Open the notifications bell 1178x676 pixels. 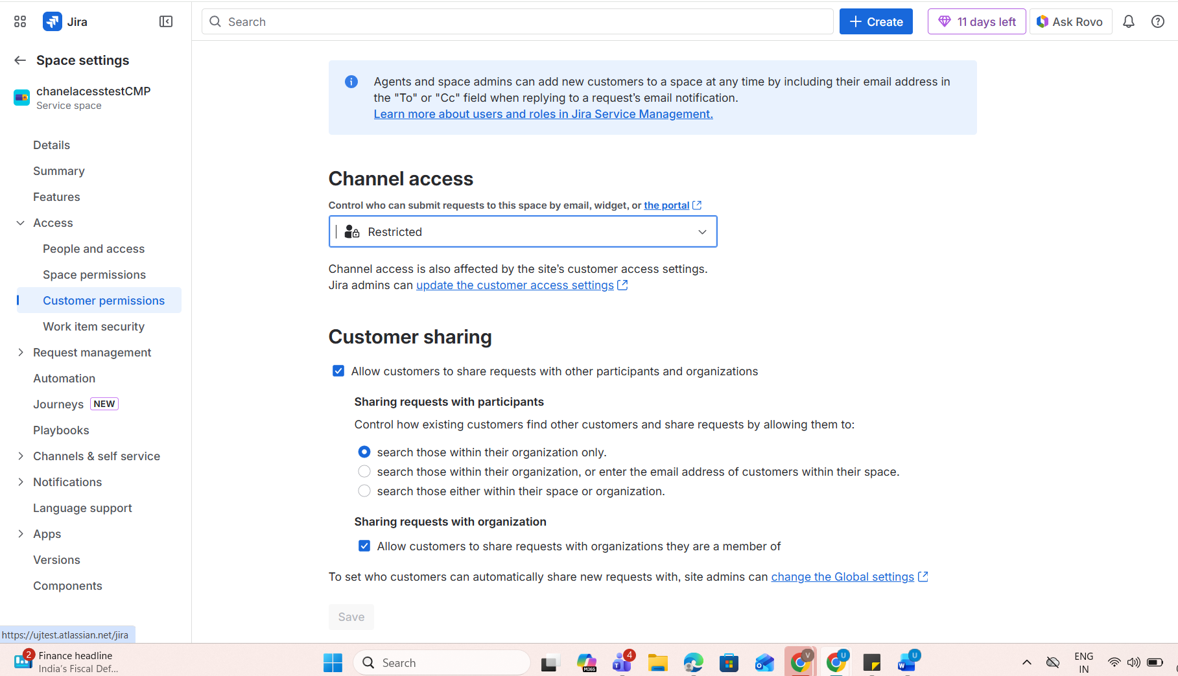click(1129, 21)
